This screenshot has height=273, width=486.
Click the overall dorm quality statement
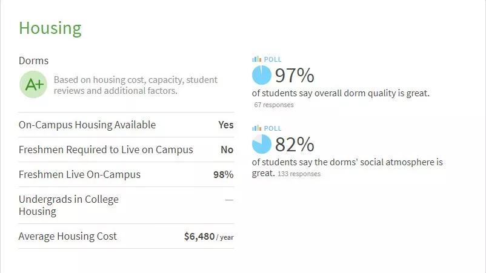coord(341,93)
